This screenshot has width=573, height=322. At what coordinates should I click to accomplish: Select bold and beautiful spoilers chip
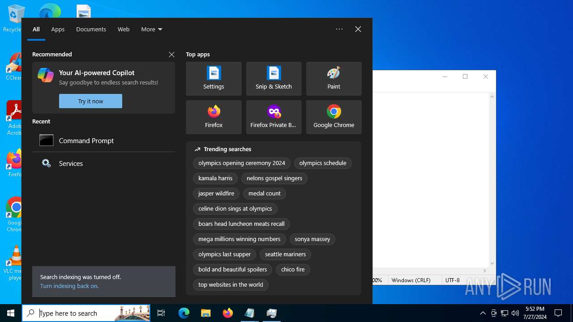[x=232, y=270]
